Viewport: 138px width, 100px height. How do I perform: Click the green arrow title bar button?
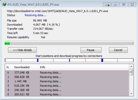click(107, 5)
